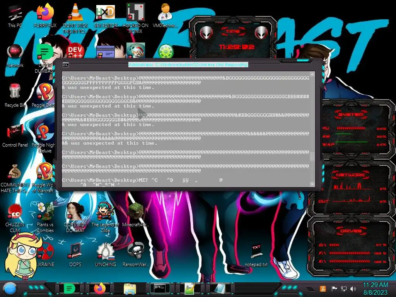Screen dimensions: 396x297
Task: Open the network status tray icon
Action: tap(343, 288)
